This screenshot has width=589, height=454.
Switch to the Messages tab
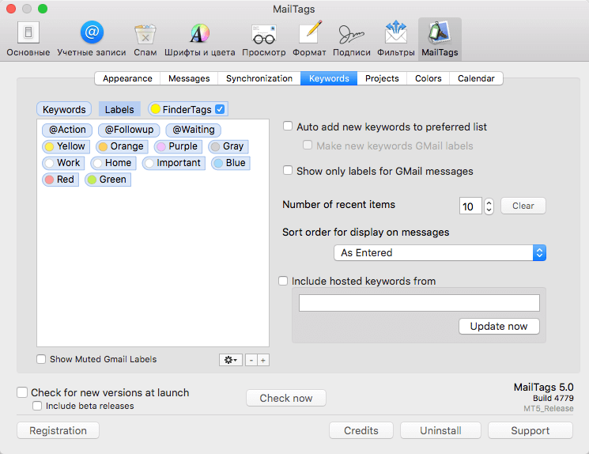[189, 78]
